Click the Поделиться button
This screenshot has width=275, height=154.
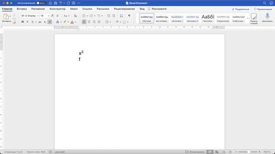tap(241, 9)
